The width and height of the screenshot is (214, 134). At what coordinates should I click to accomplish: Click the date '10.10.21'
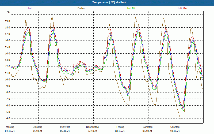[175, 131]
